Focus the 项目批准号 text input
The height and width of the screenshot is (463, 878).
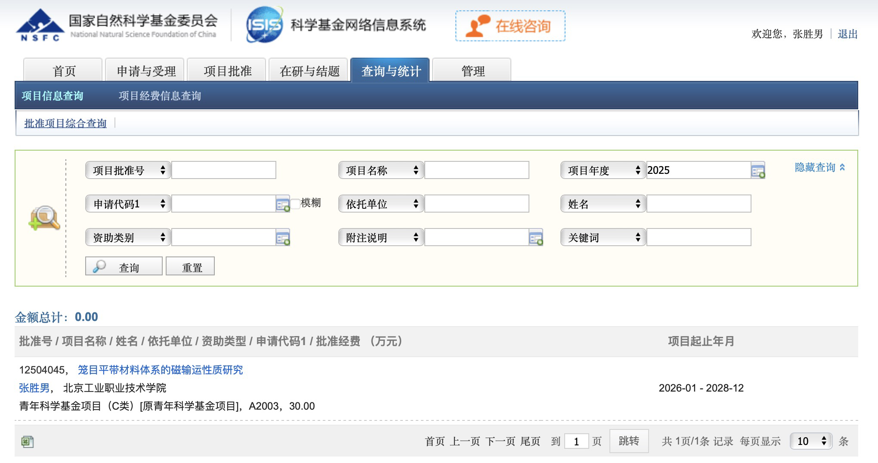pyautogui.click(x=224, y=170)
